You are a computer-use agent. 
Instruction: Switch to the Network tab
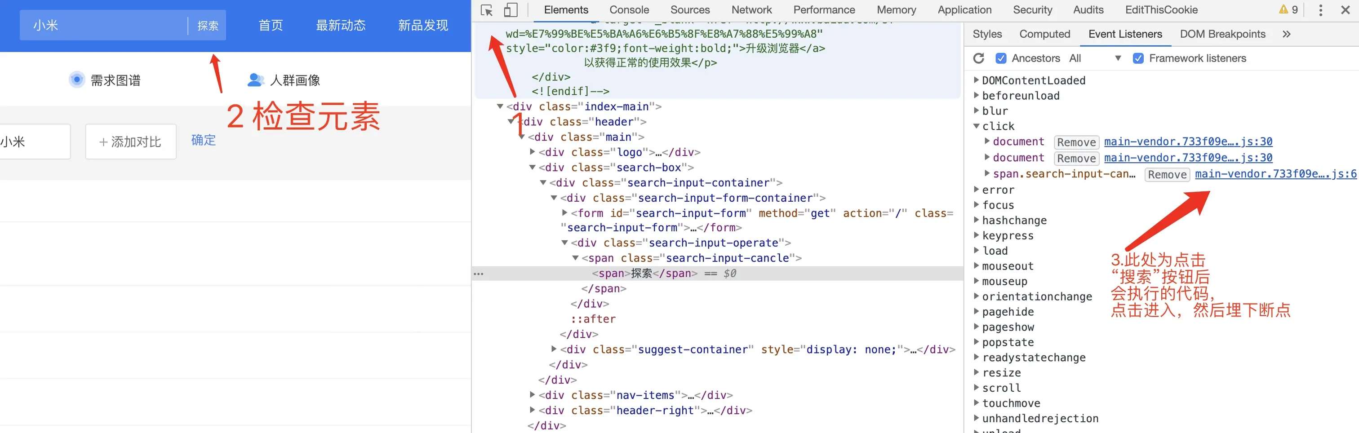751,10
